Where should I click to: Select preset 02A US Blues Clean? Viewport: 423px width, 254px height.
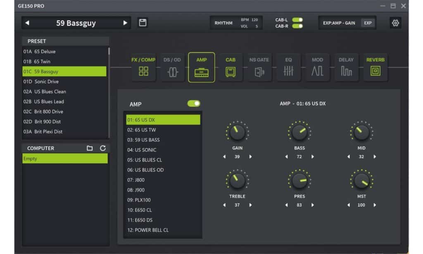click(x=64, y=92)
